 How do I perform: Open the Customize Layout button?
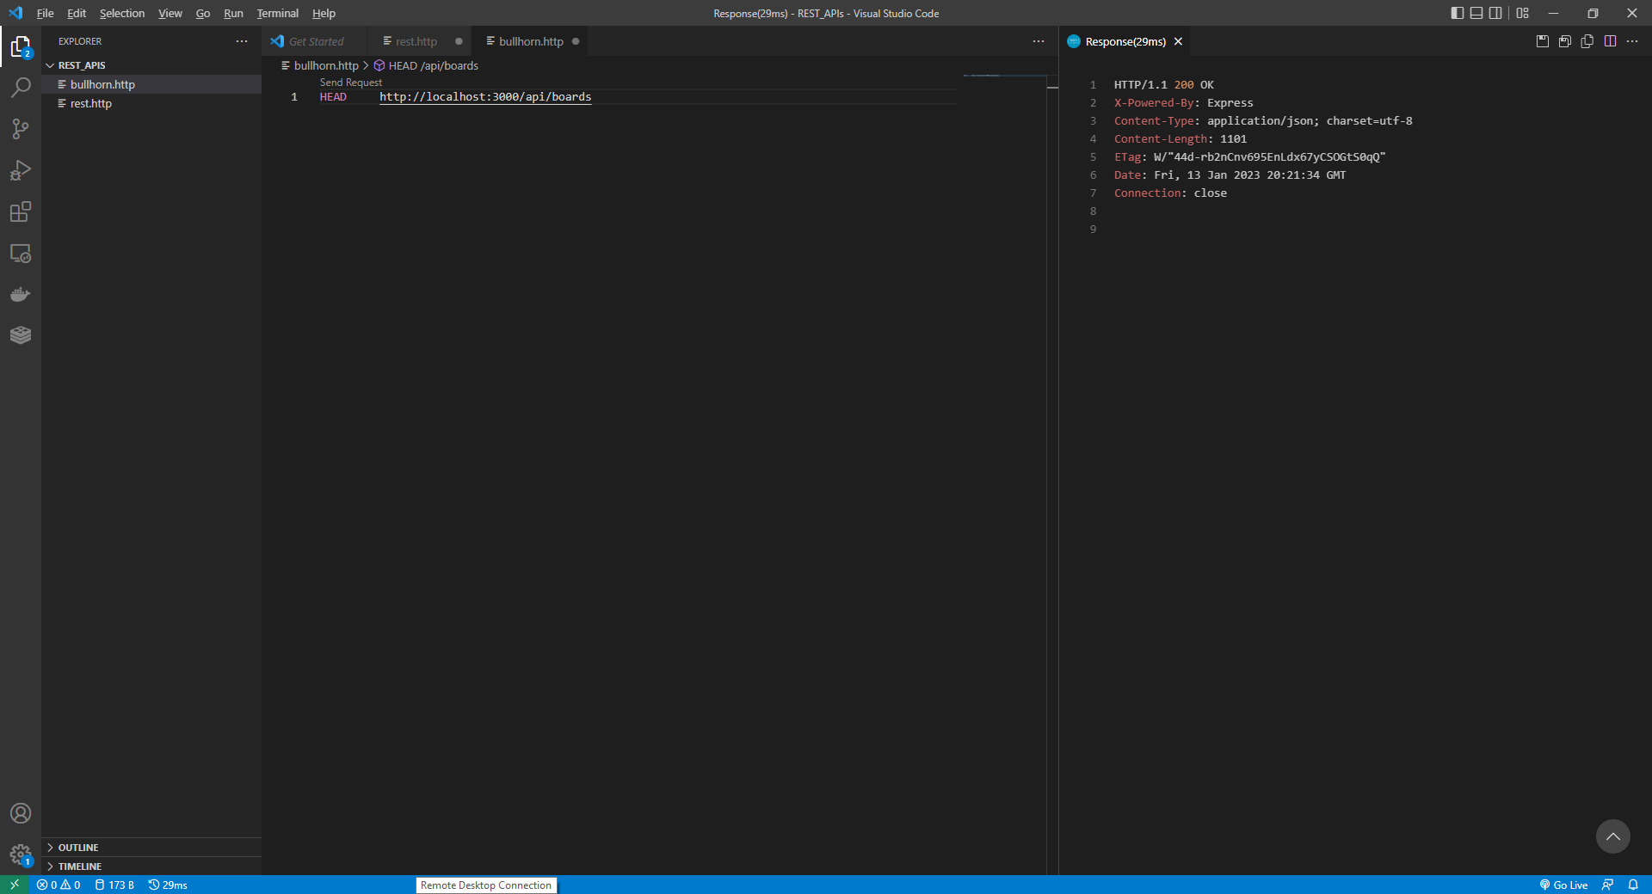pos(1523,13)
